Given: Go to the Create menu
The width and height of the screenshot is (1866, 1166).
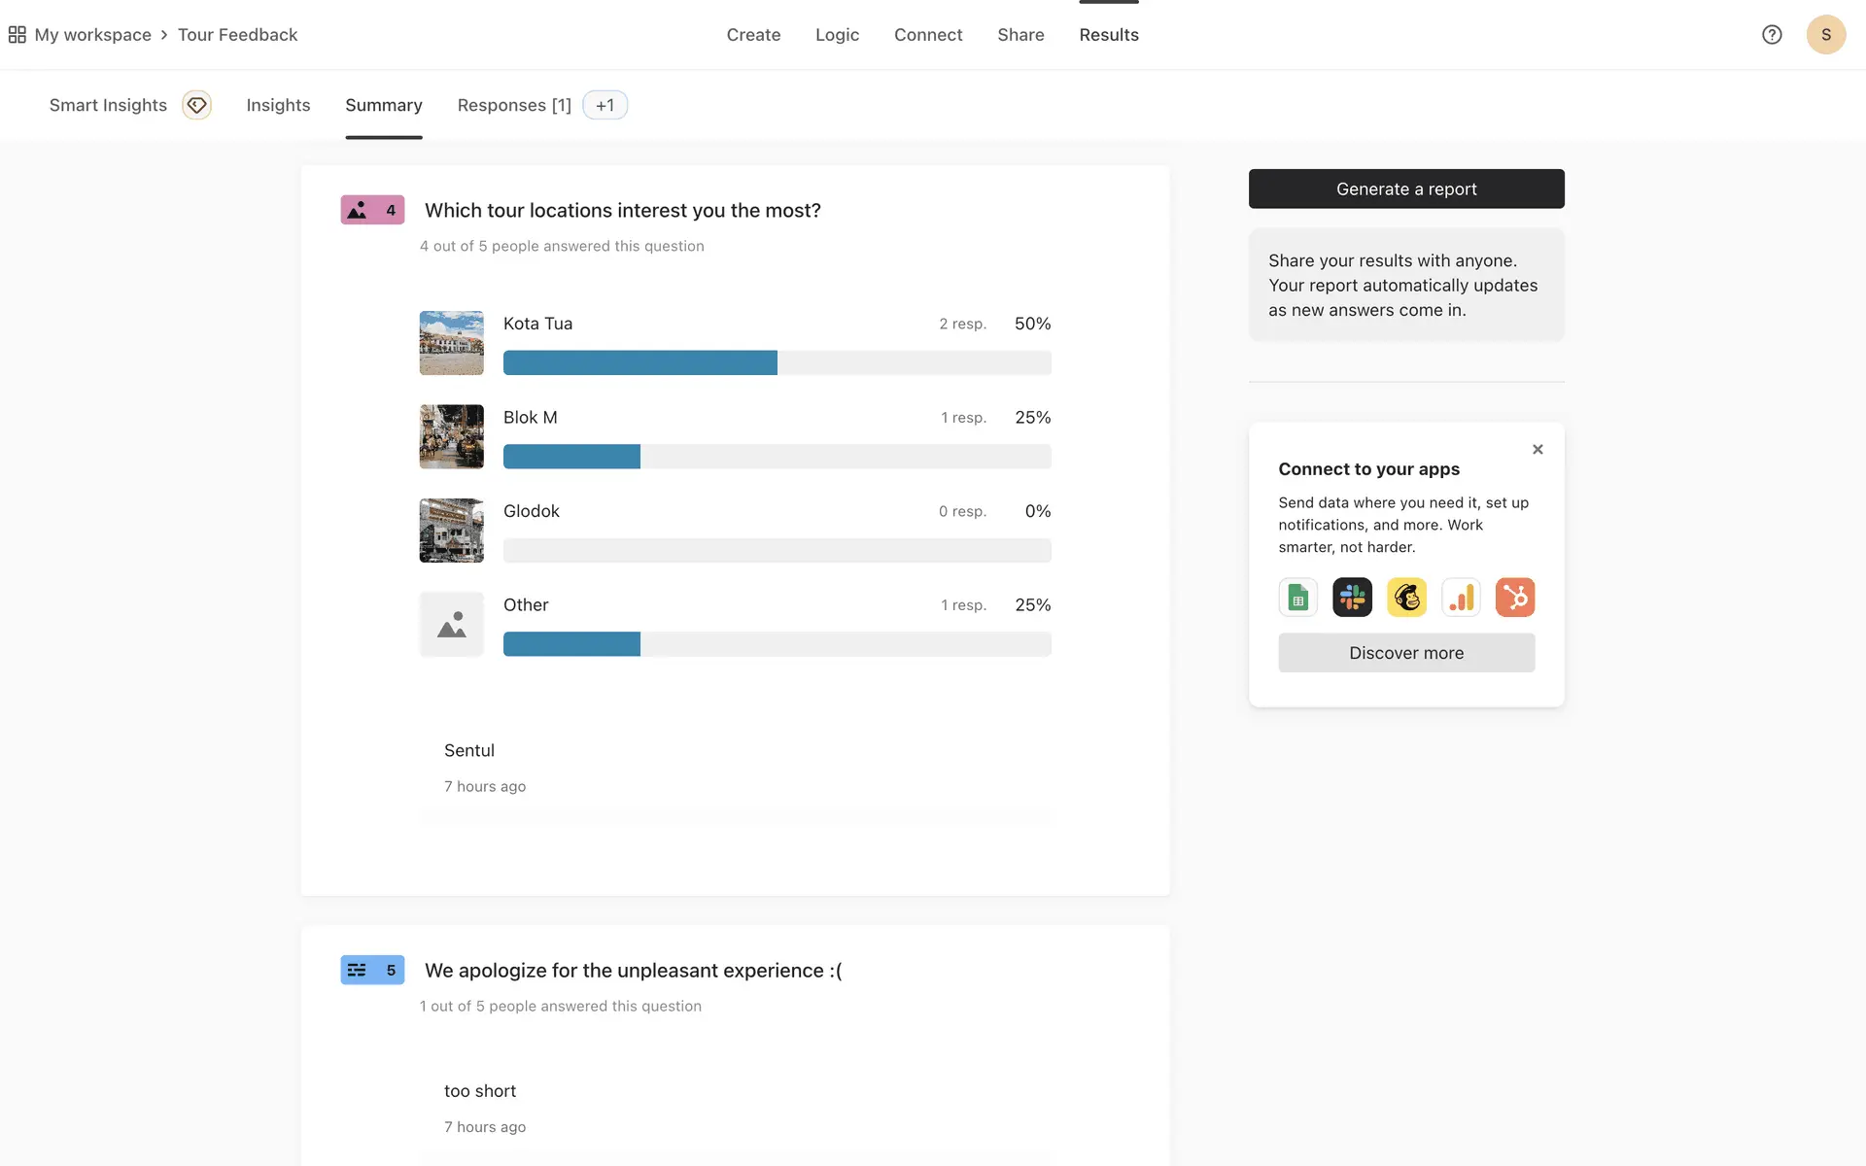Looking at the screenshot, I should [753, 35].
